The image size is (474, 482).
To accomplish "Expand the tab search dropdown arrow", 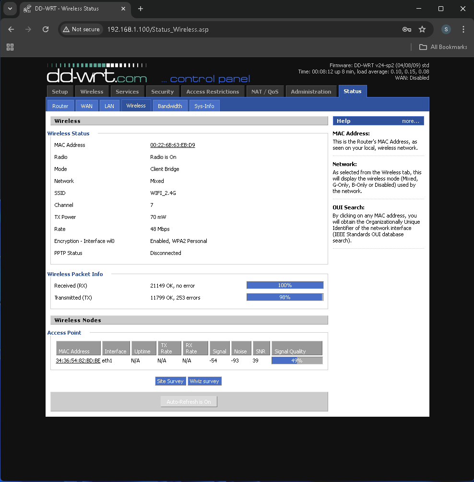I will pos(10,9).
